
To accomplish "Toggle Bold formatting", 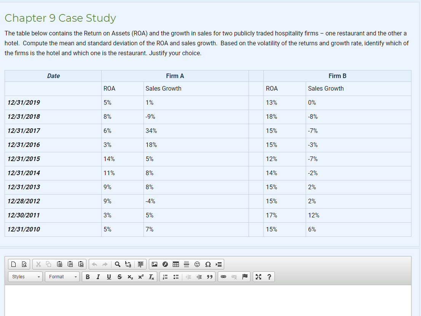I will click(x=88, y=277).
